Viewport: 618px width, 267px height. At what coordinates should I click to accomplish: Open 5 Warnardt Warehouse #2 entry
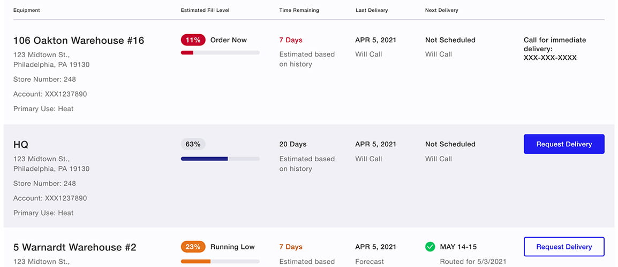(75, 247)
